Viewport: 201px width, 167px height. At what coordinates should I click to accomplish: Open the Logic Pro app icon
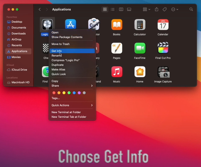coord(47,24)
